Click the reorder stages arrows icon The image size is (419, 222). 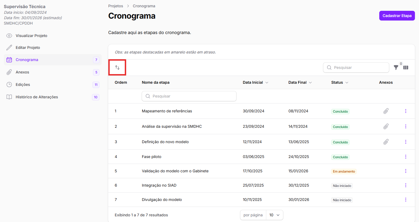click(x=117, y=68)
